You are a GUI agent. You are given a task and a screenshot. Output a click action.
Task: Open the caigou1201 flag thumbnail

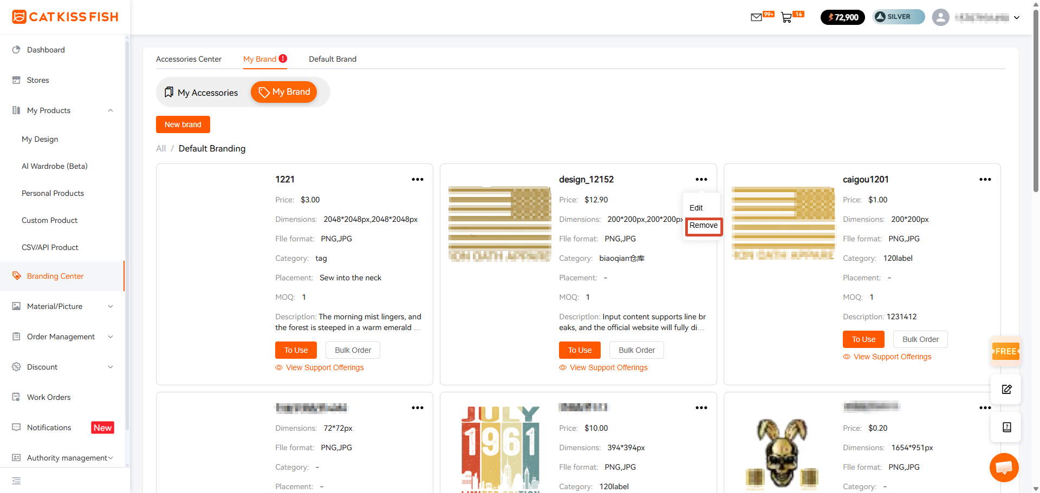pyautogui.click(x=783, y=223)
